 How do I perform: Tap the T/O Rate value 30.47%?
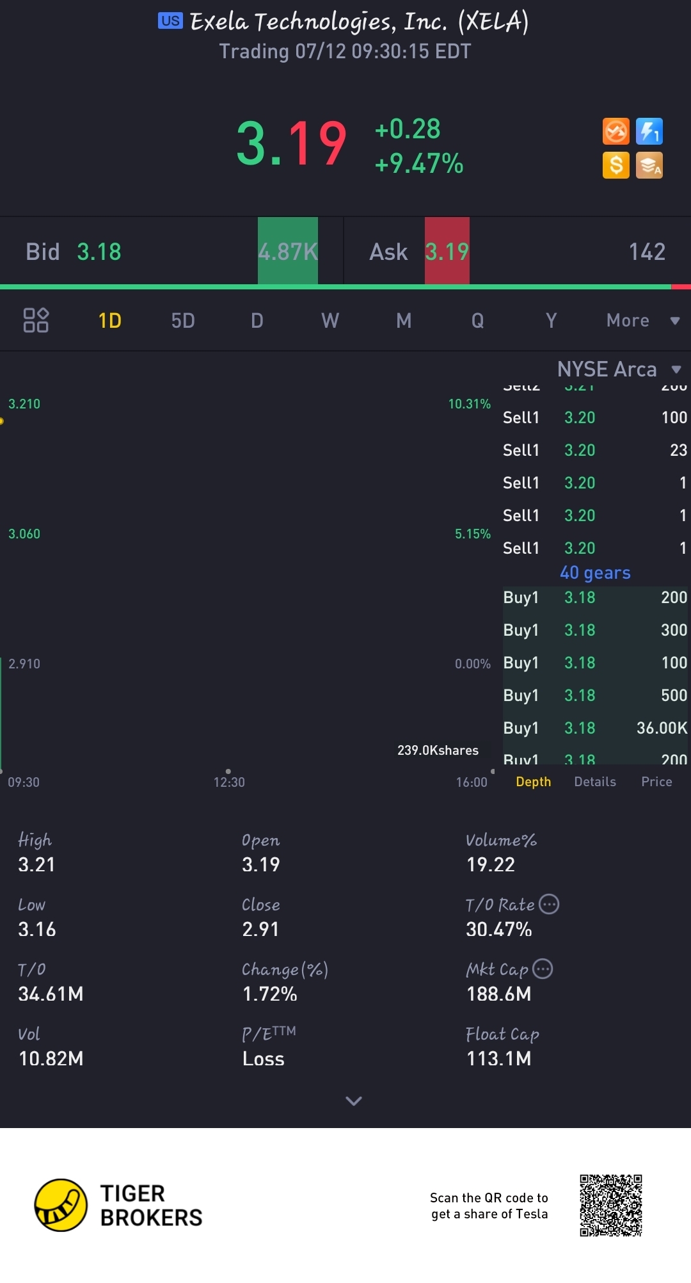click(x=499, y=929)
